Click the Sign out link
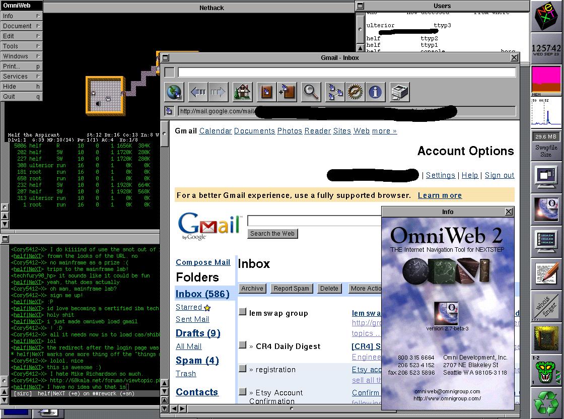Image resolution: width=564 pixels, height=419 pixels. point(499,175)
